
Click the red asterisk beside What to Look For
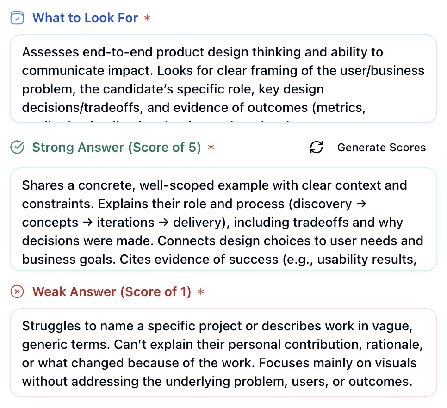coord(147,19)
